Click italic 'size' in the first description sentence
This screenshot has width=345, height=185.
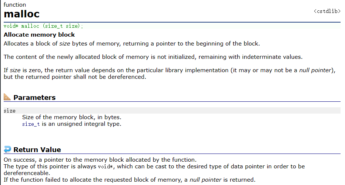pos(65,44)
